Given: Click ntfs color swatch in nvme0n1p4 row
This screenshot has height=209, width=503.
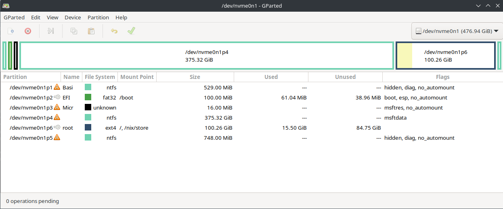Looking at the screenshot, I should [88, 117].
